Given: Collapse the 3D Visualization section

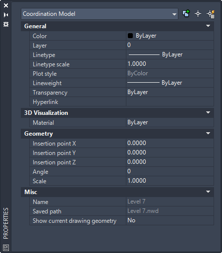Looking at the screenshot, I should pyautogui.click(x=208, y=112).
